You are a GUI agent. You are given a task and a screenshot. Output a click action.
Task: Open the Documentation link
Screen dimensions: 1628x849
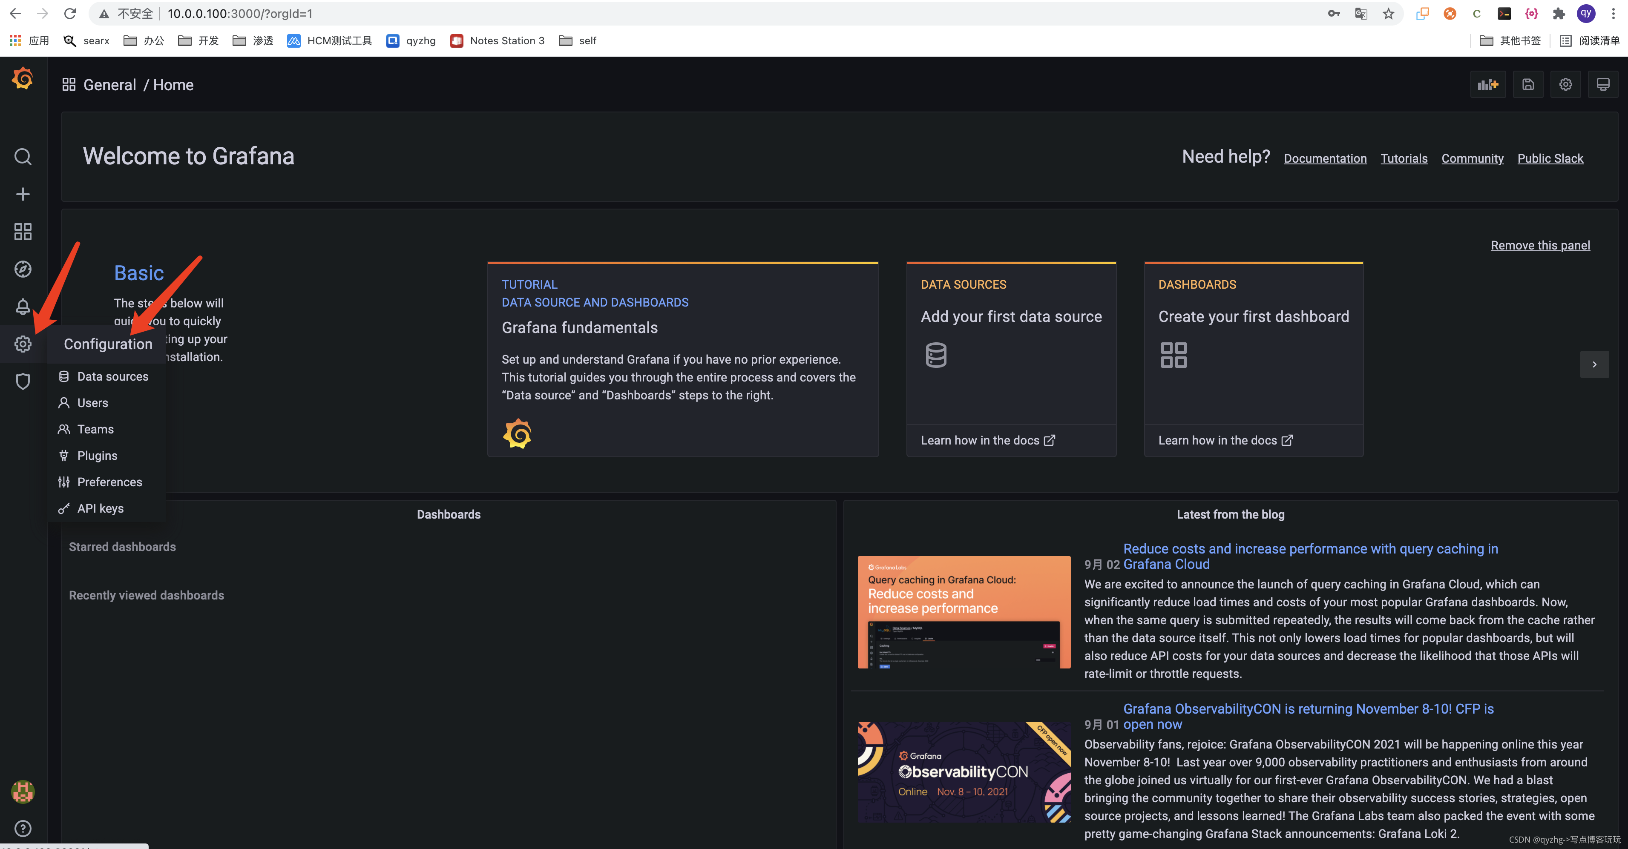(x=1325, y=158)
